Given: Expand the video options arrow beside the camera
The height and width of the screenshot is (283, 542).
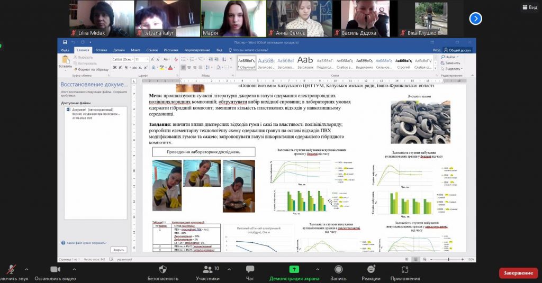Looking at the screenshot, I should click(74, 269).
